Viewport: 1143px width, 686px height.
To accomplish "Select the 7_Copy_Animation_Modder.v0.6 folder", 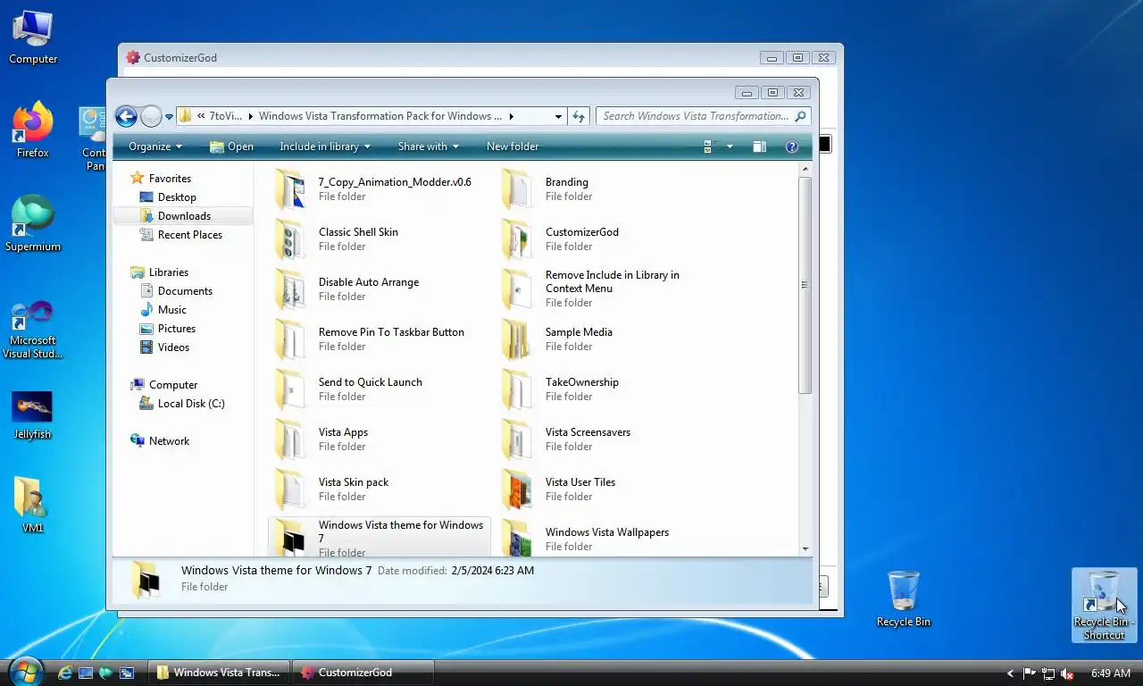I will point(380,188).
